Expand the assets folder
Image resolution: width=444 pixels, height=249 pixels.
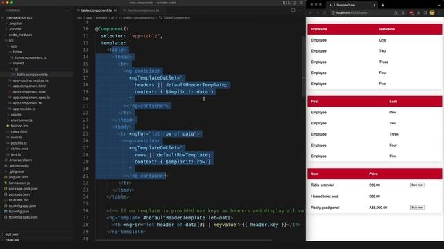tap(16, 115)
